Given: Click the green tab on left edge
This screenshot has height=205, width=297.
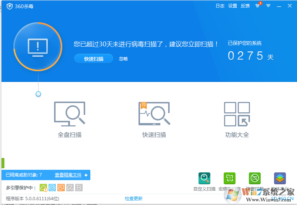Looking at the screenshot, I should click(3, 163).
